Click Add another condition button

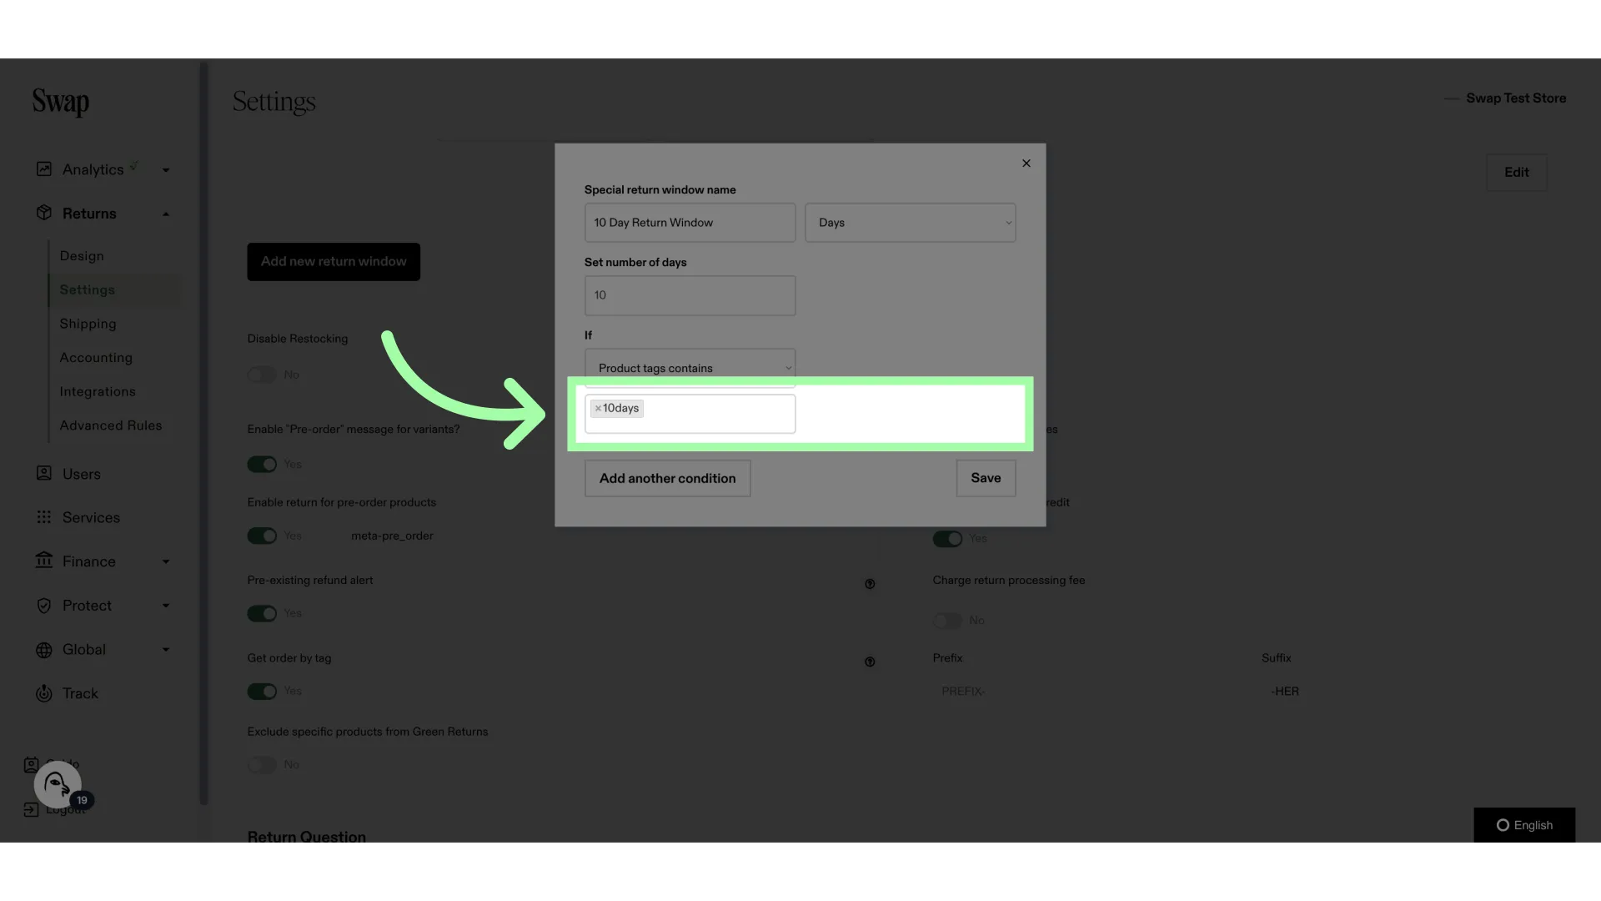[x=668, y=478]
